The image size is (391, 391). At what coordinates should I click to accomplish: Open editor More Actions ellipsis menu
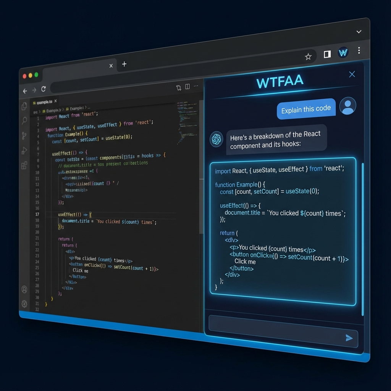tap(196, 86)
